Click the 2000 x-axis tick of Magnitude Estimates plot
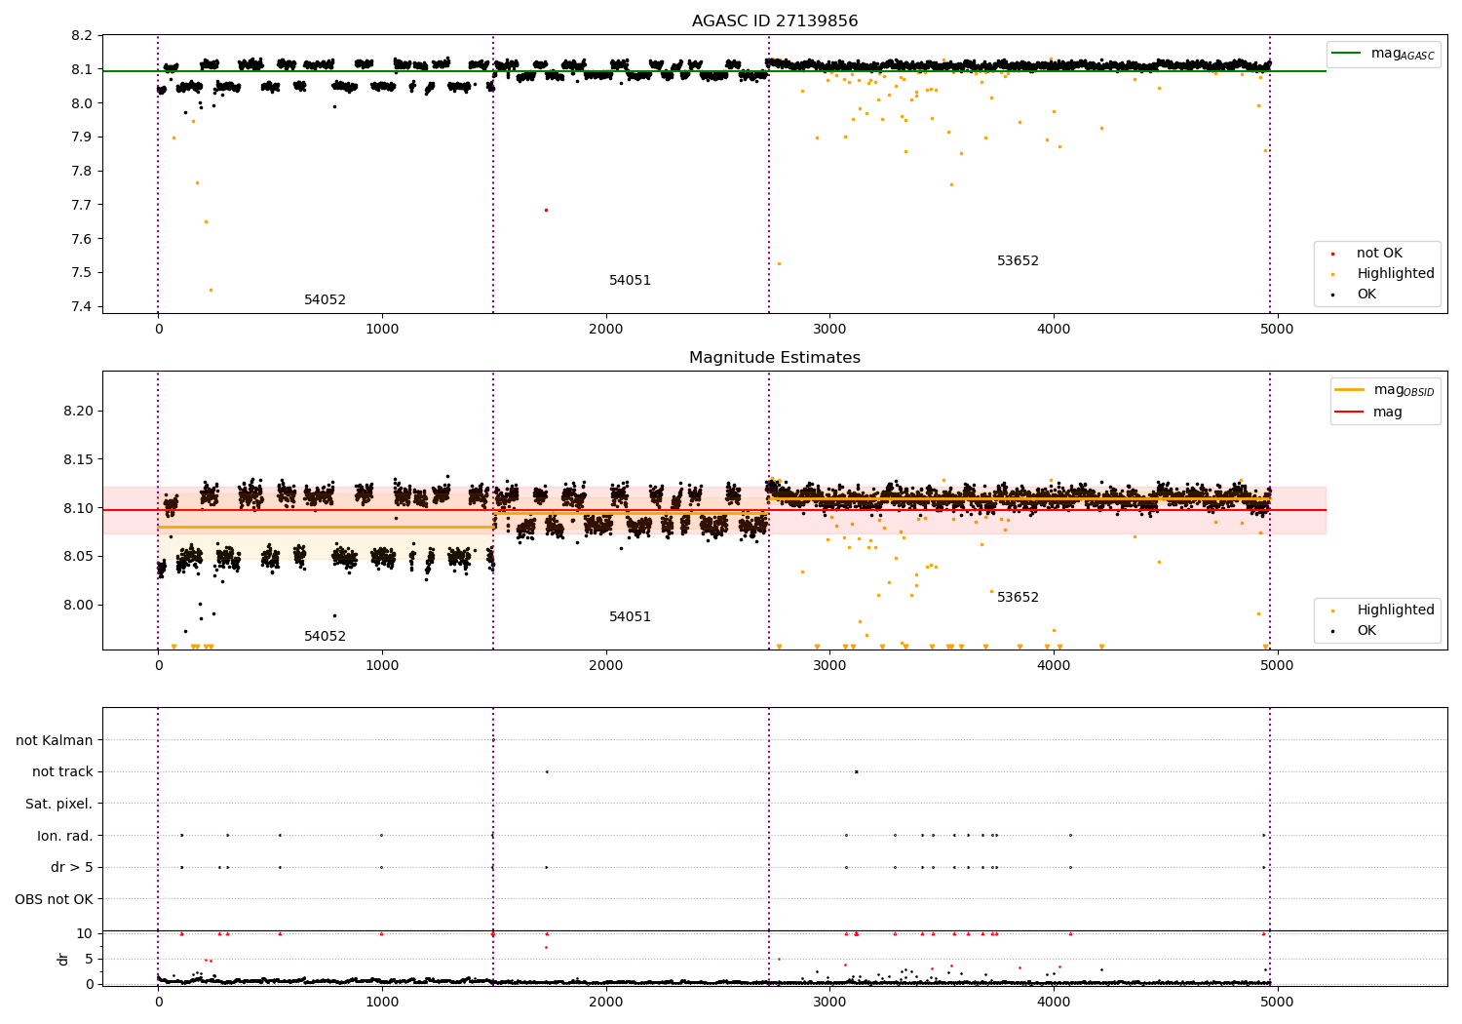The image size is (1462, 1024). click(x=606, y=666)
